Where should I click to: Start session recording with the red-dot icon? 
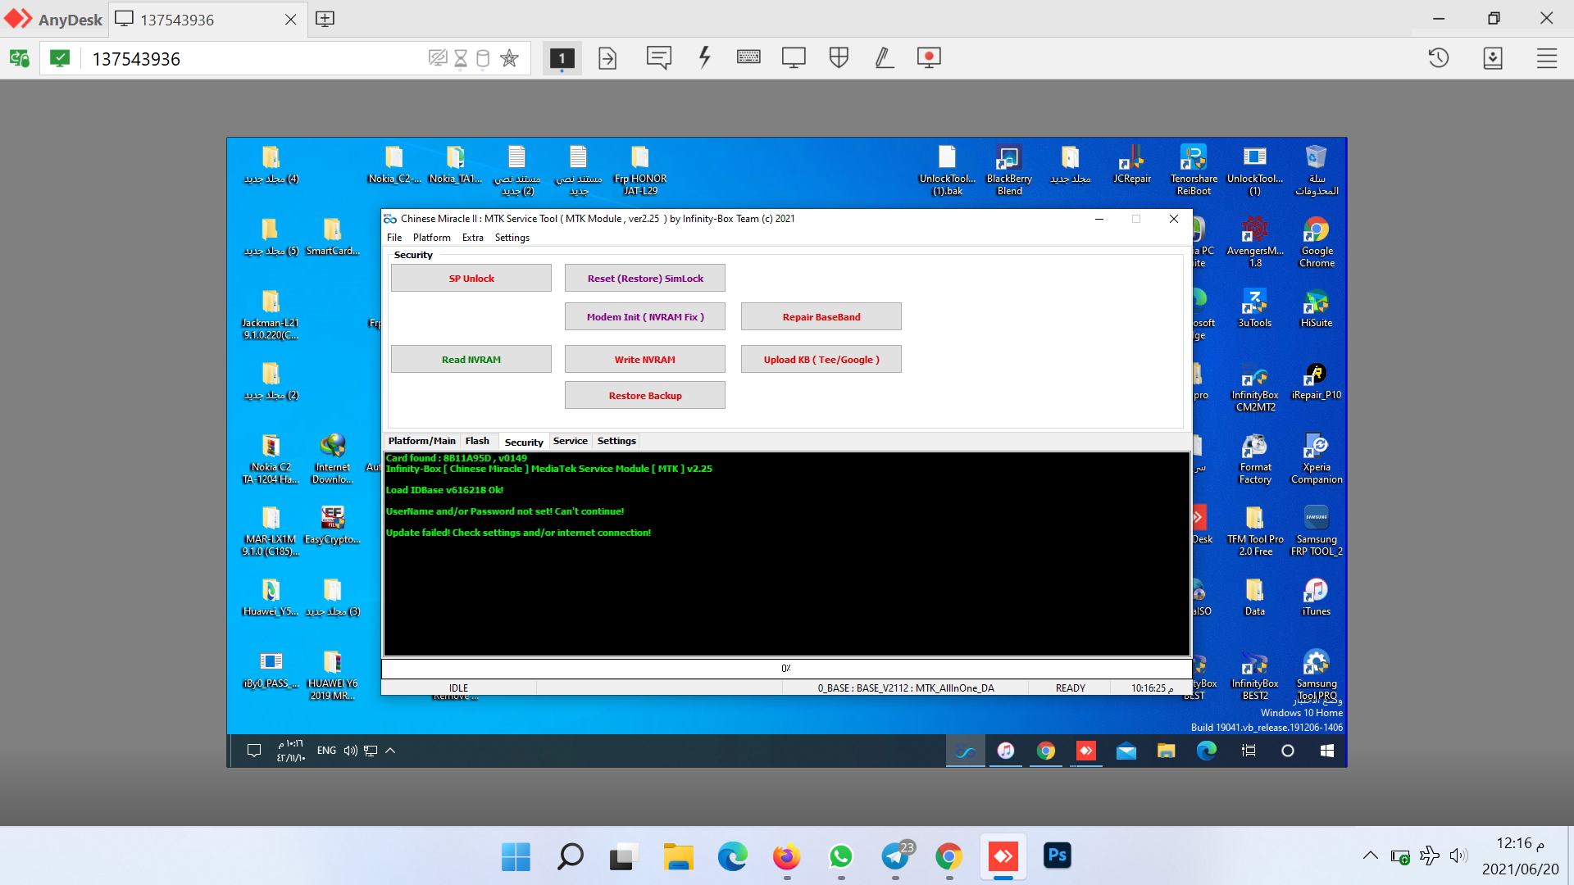tap(929, 57)
